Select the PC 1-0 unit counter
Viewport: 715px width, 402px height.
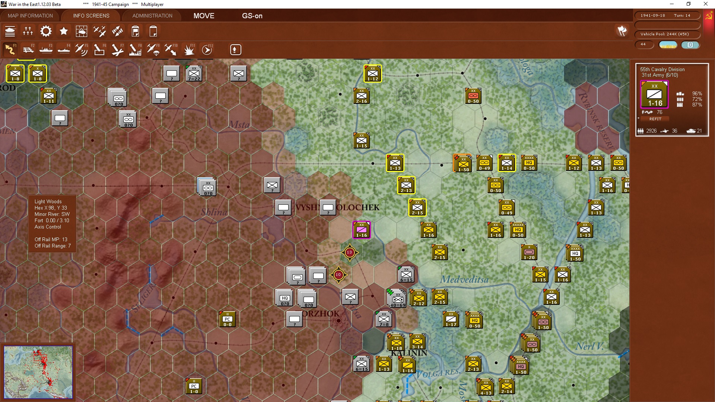tap(194, 386)
